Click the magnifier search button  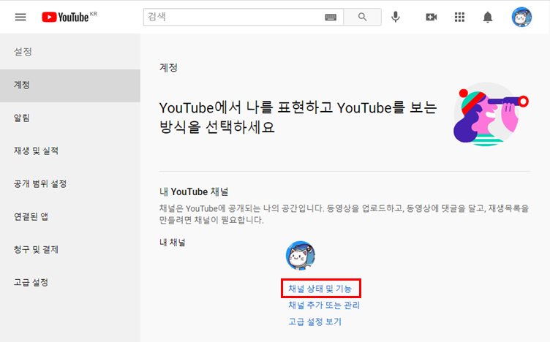point(362,17)
